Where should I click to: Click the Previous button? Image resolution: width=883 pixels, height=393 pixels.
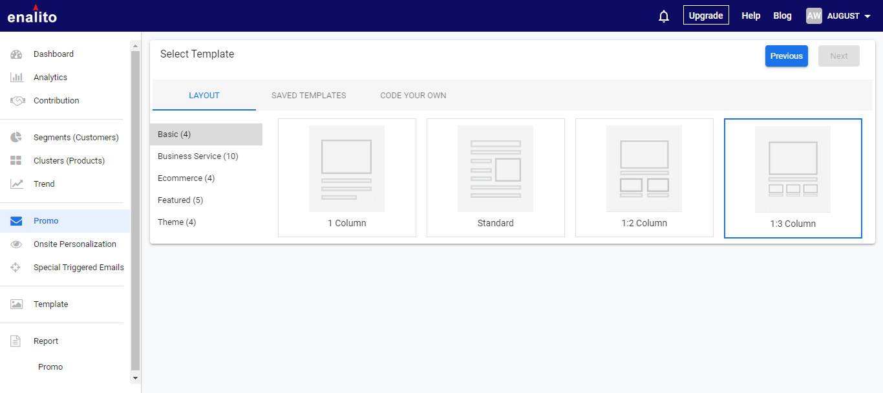(x=787, y=56)
